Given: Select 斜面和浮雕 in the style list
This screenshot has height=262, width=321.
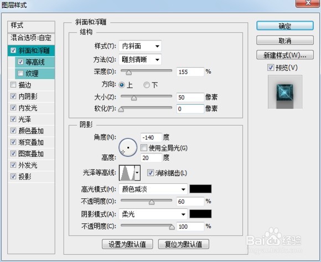Looking at the screenshot, I should (x=34, y=50).
